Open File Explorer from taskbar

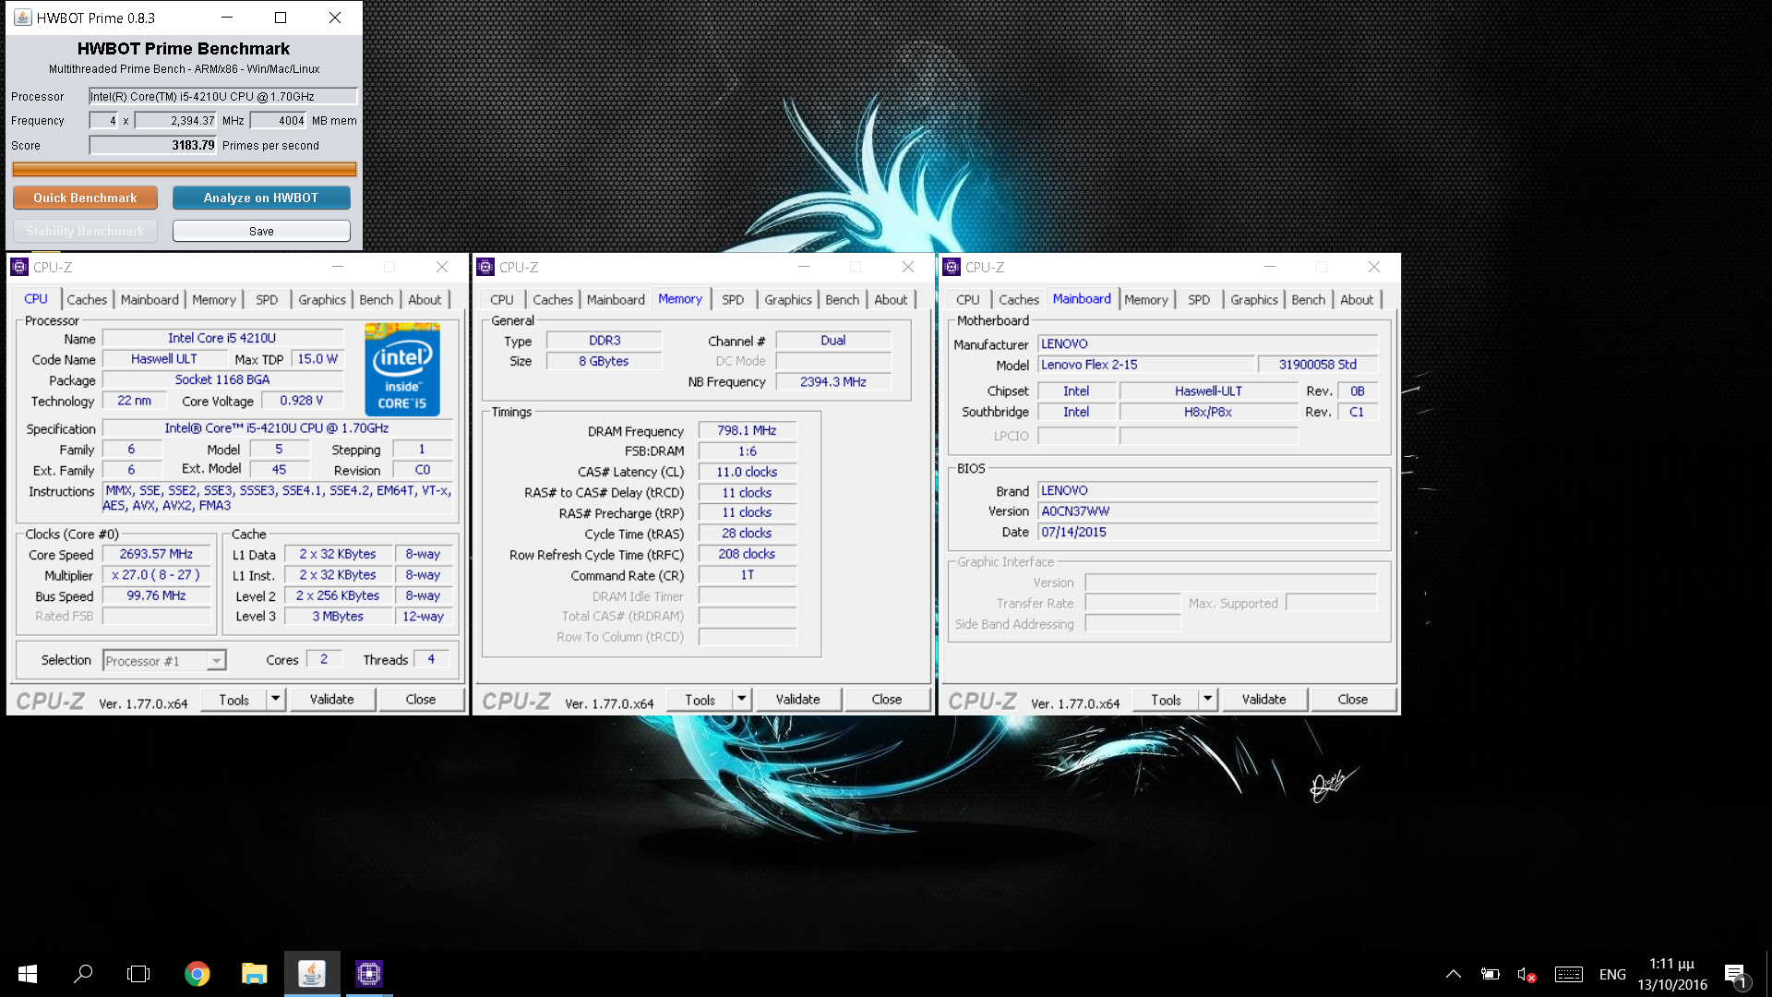click(x=254, y=974)
